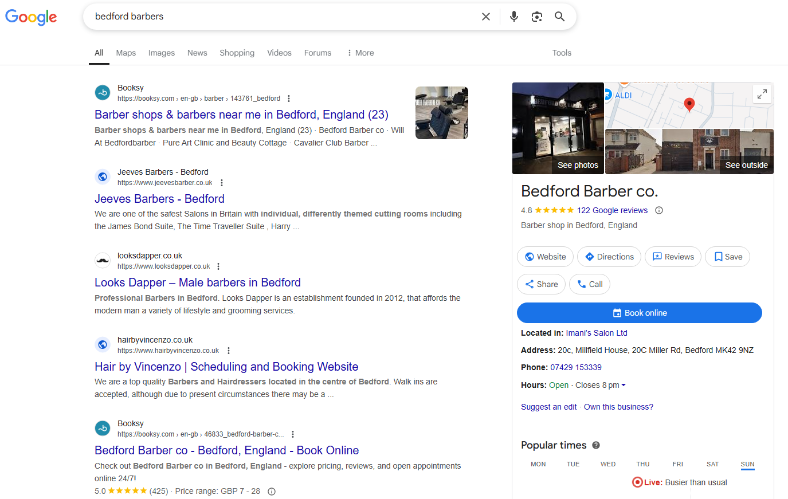Expand the opening hours dropdown arrow

pyautogui.click(x=624, y=385)
